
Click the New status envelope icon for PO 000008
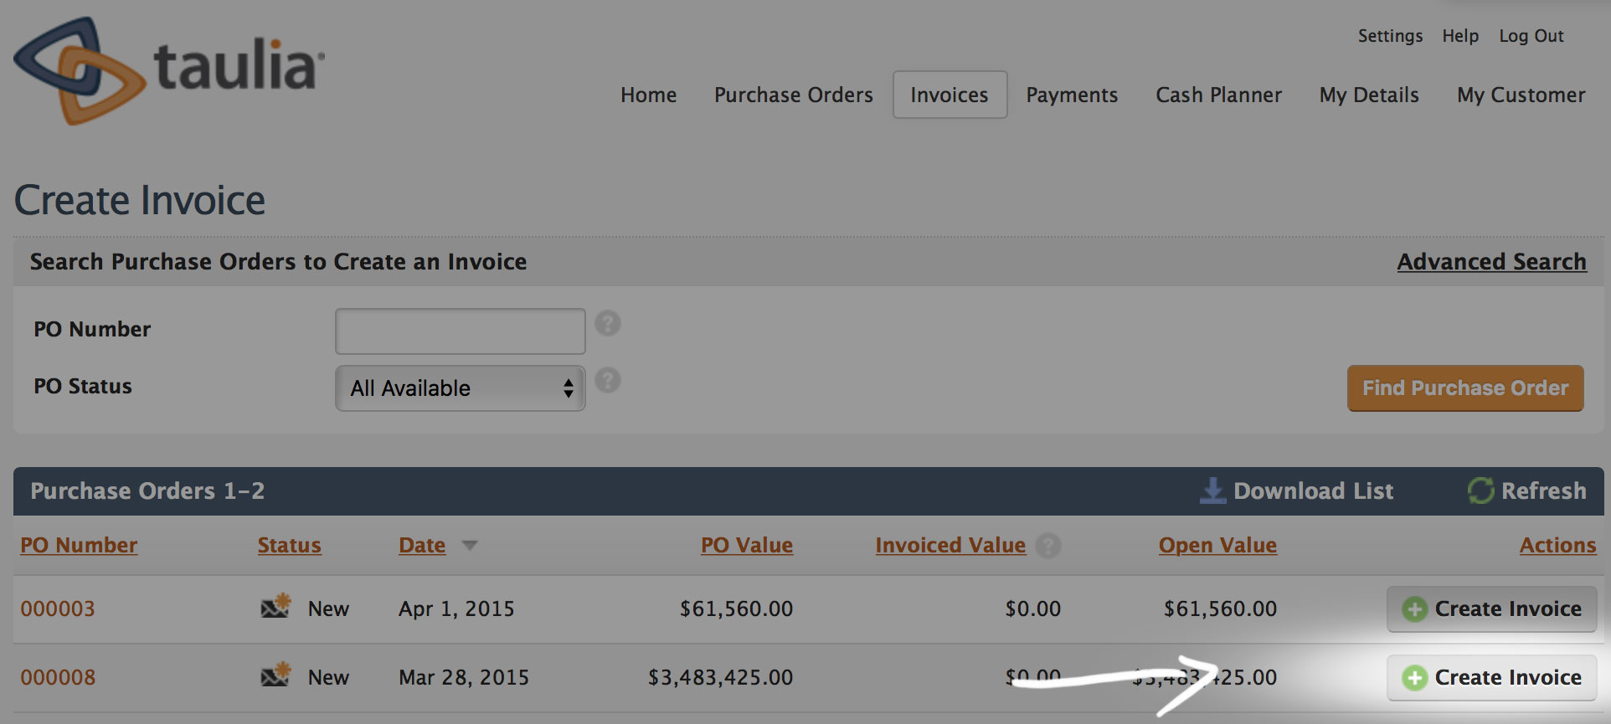point(275,675)
